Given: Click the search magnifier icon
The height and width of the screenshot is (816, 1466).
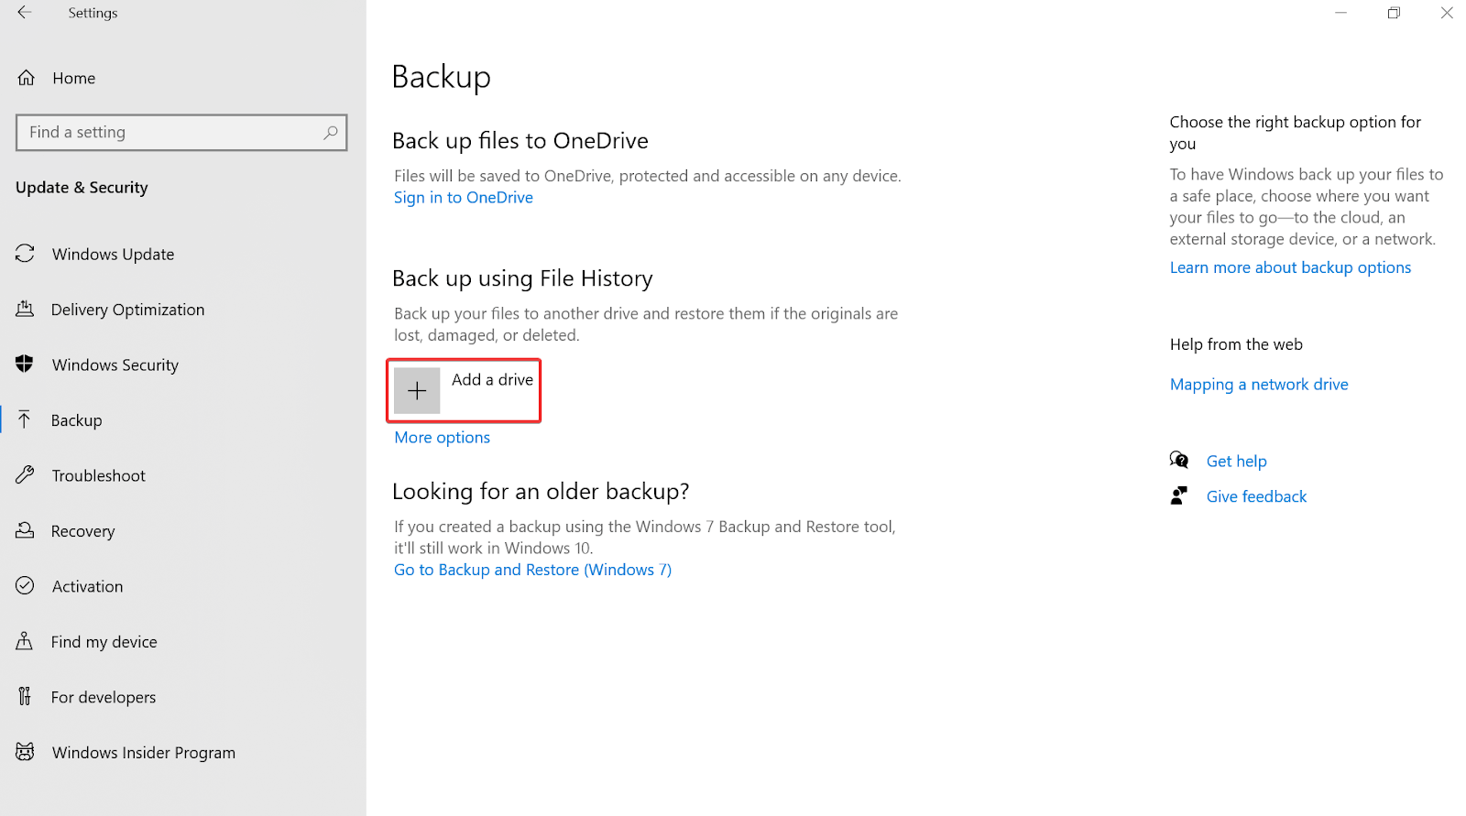Looking at the screenshot, I should [331, 133].
